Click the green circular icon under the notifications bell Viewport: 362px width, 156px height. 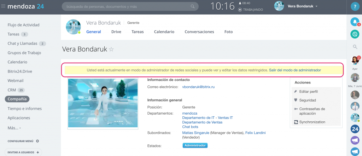tap(355, 34)
